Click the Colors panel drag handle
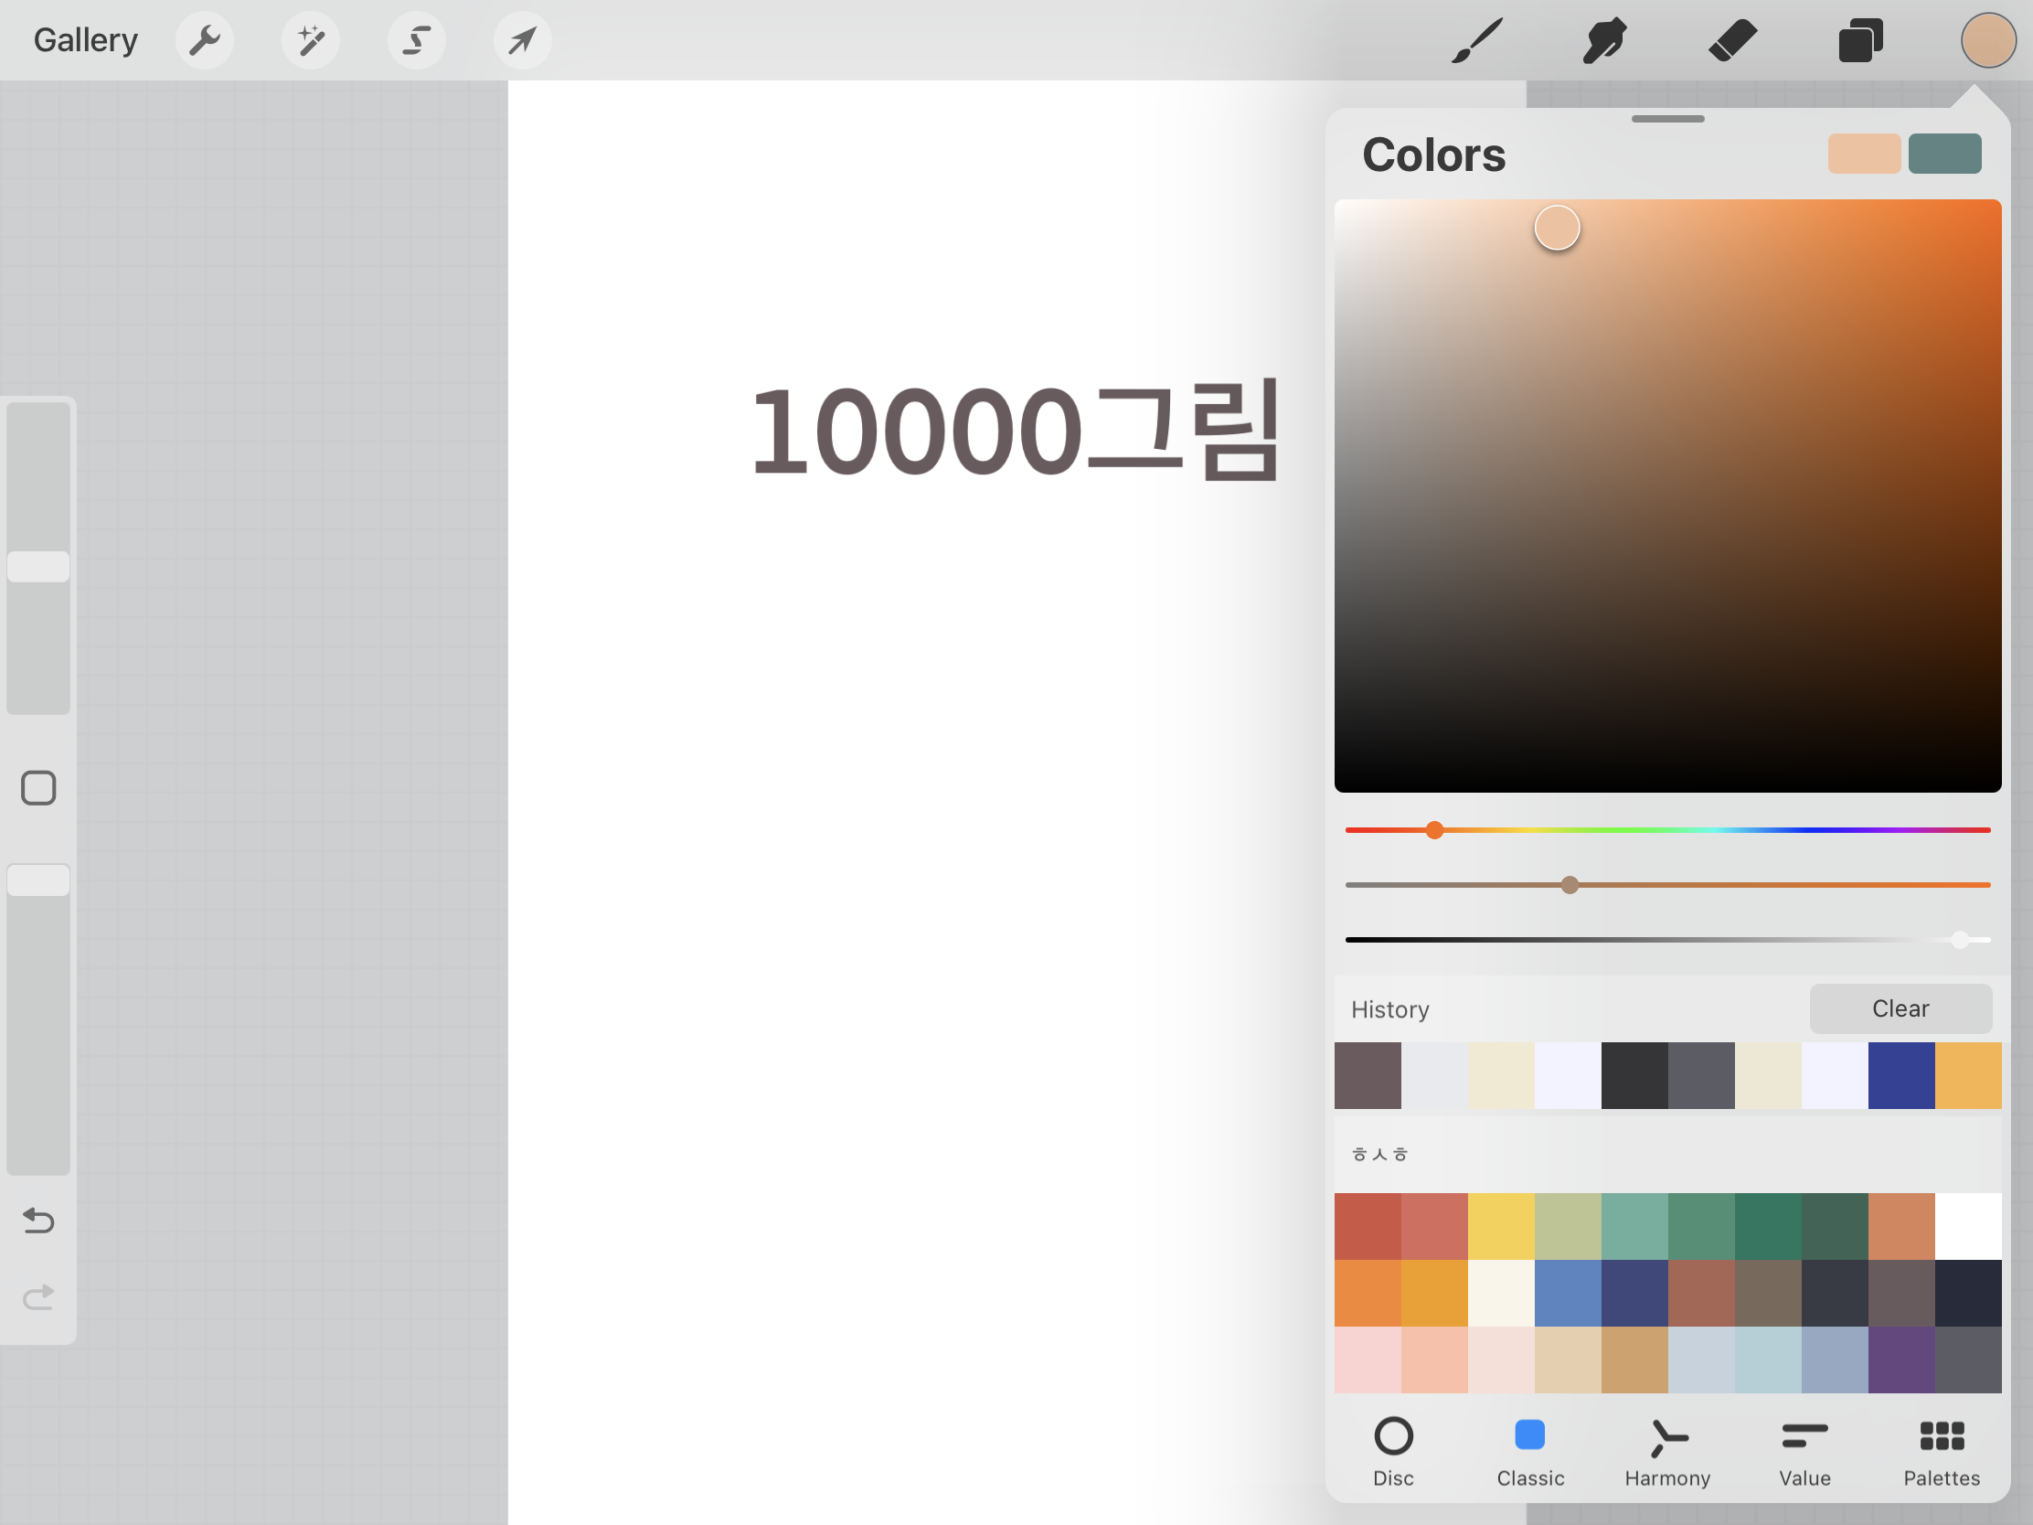This screenshot has height=1525, width=2033. [1667, 119]
